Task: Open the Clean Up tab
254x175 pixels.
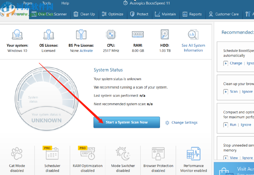Action: tap(84, 14)
